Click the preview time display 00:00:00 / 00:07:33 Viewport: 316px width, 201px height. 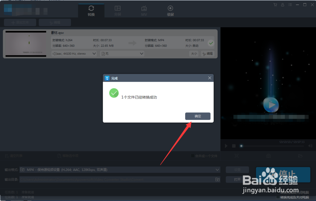(x=292, y=142)
